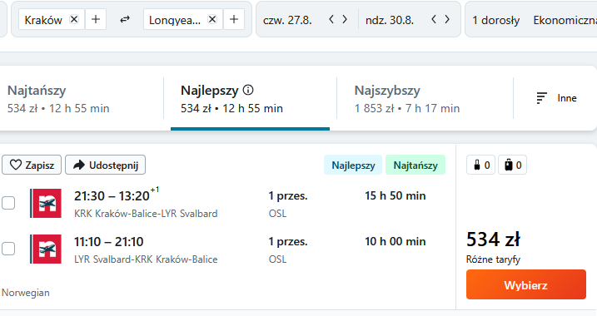
Task: Add another origin airport next to Kraków
Action: point(96,19)
